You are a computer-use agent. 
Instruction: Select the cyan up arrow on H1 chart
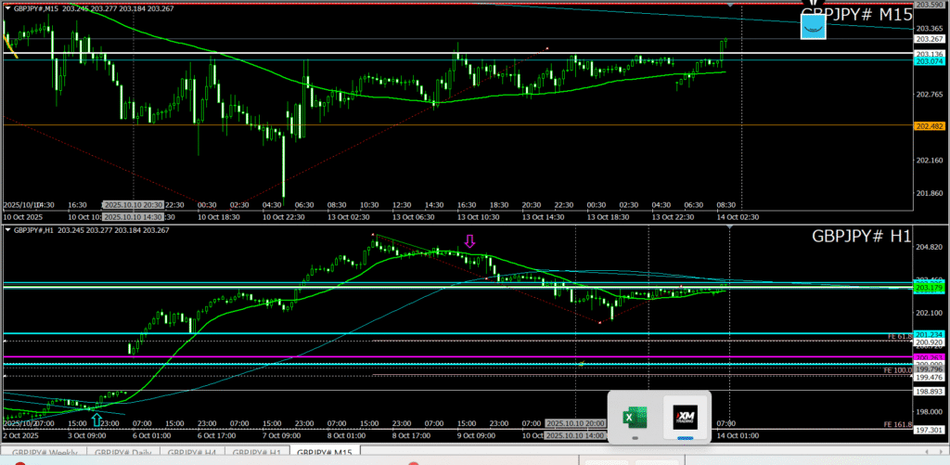coord(96,420)
